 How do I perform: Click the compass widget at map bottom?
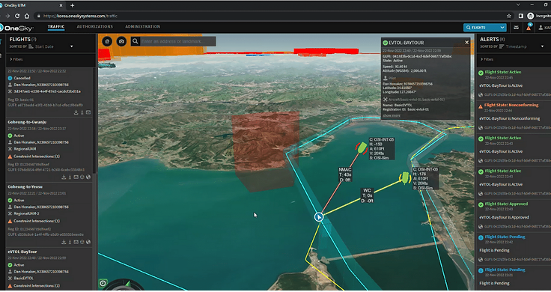[x=123, y=285]
